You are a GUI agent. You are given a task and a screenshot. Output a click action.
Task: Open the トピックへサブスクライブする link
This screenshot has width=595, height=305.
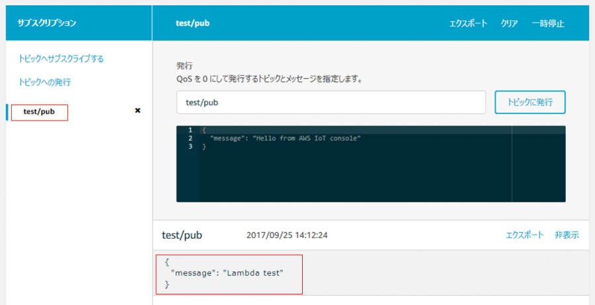click(x=61, y=59)
